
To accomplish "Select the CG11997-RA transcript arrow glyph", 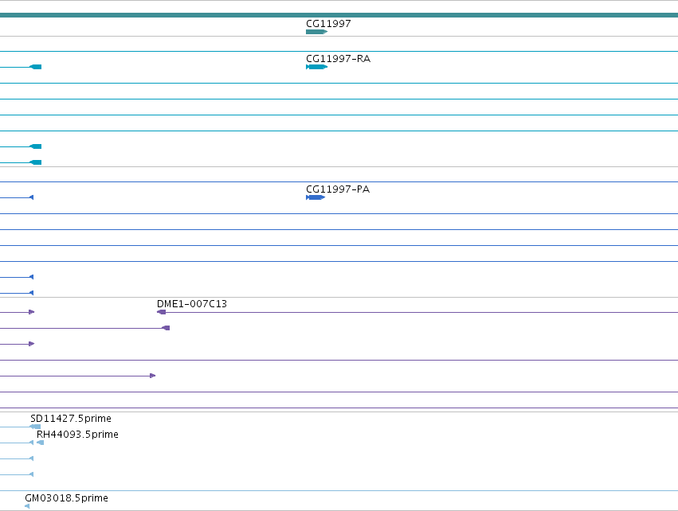I will click(316, 67).
